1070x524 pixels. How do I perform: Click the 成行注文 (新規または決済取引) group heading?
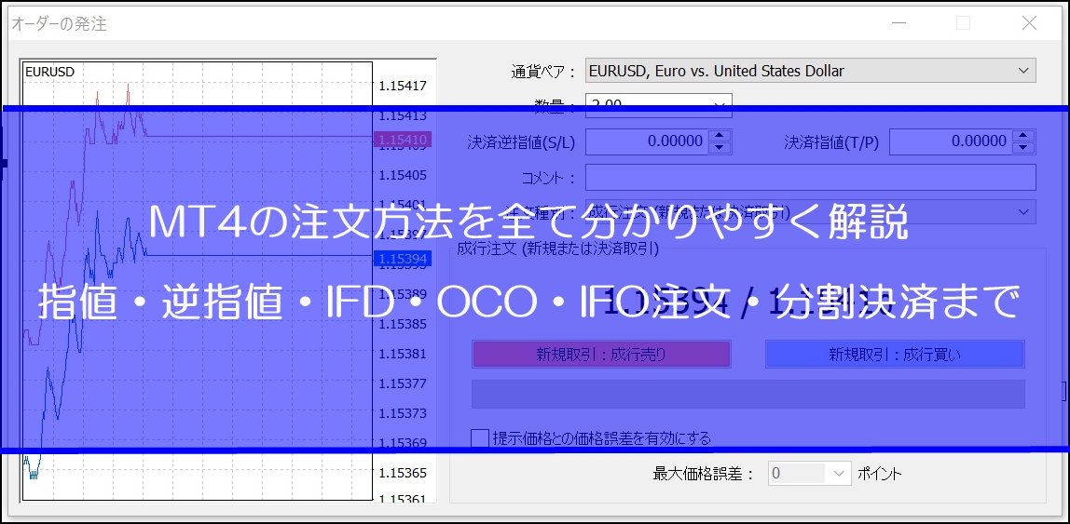pyautogui.click(x=558, y=249)
